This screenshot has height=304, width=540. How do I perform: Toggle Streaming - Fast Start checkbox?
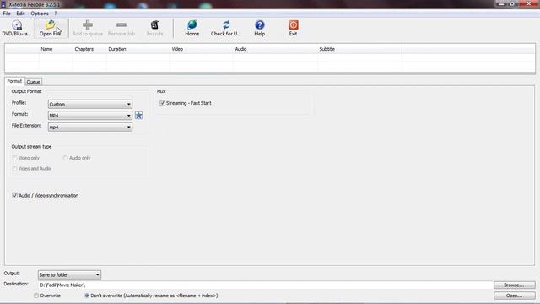pos(162,103)
